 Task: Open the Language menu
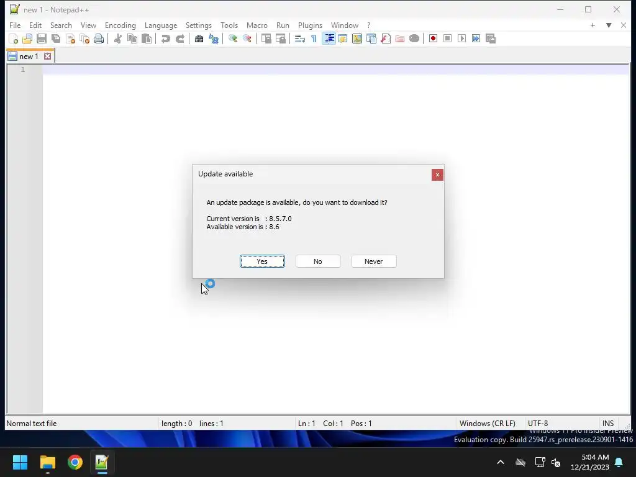[161, 25]
